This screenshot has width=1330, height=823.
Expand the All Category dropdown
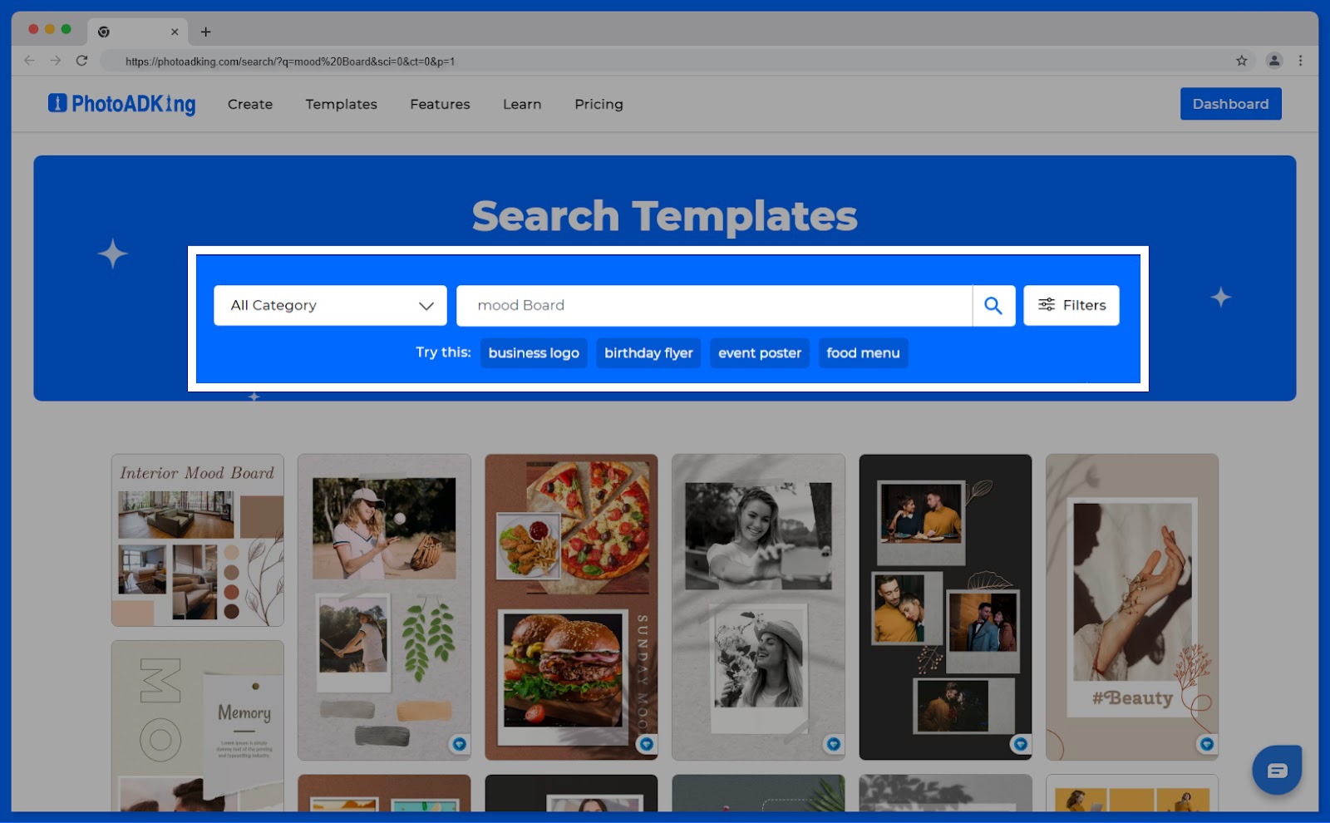click(330, 306)
